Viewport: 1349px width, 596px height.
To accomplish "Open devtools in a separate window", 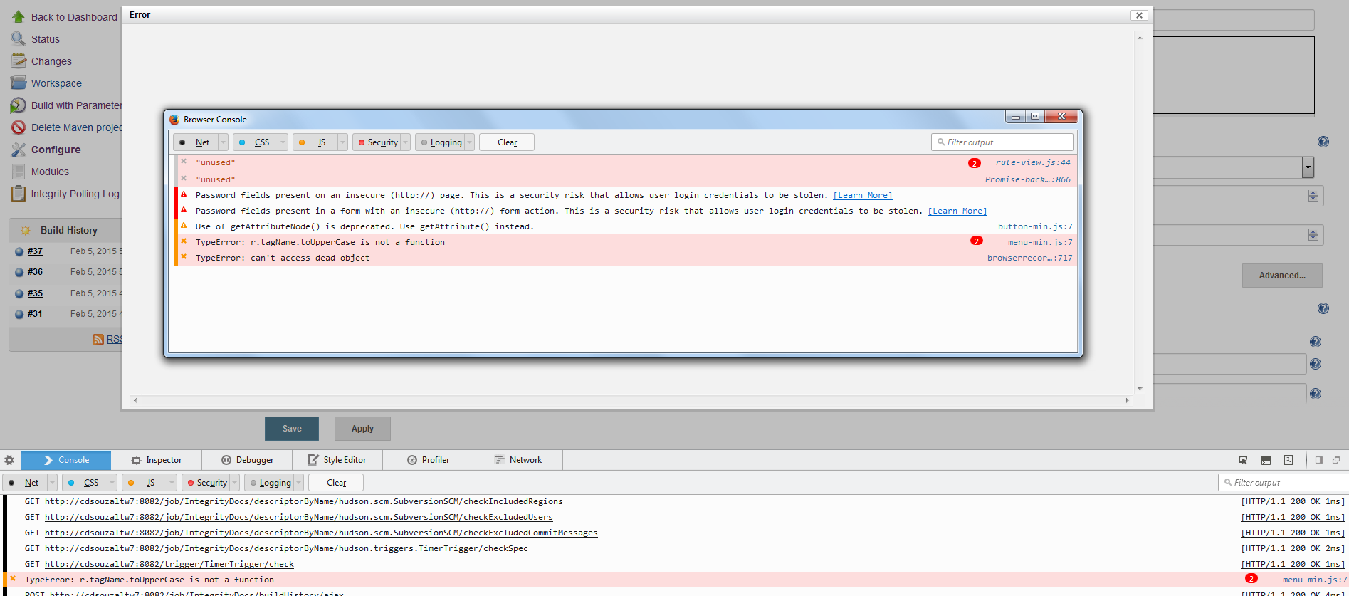I will 1336,460.
